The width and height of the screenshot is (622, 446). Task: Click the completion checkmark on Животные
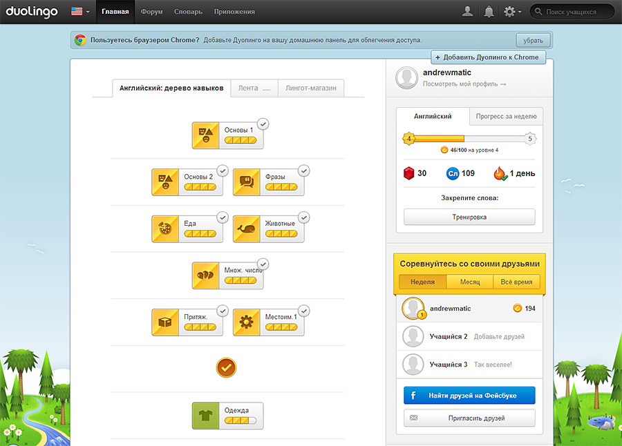coord(304,217)
